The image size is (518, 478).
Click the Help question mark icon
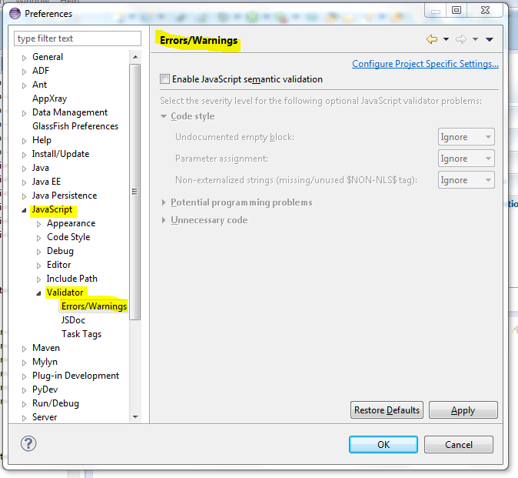pyautogui.click(x=28, y=444)
